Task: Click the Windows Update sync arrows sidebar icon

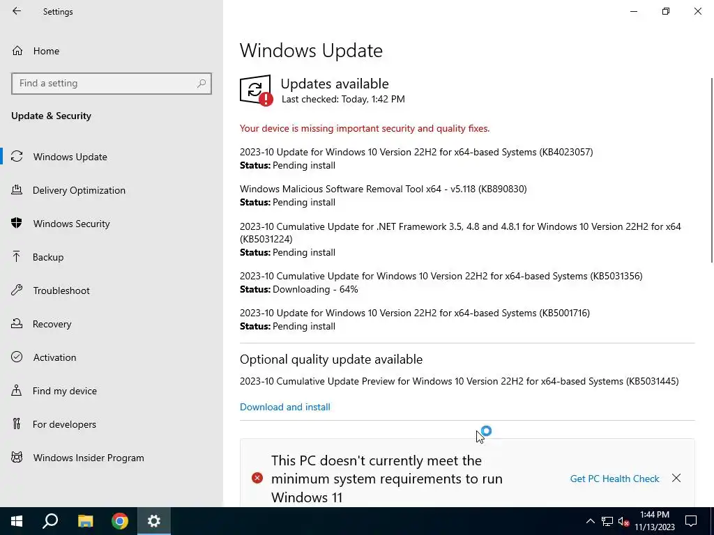Action: [x=17, y=157]
